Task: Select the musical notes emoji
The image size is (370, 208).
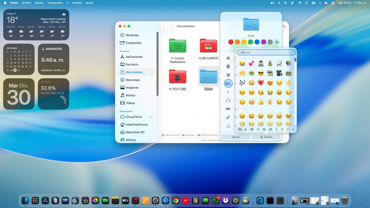Action: [242, 83]
